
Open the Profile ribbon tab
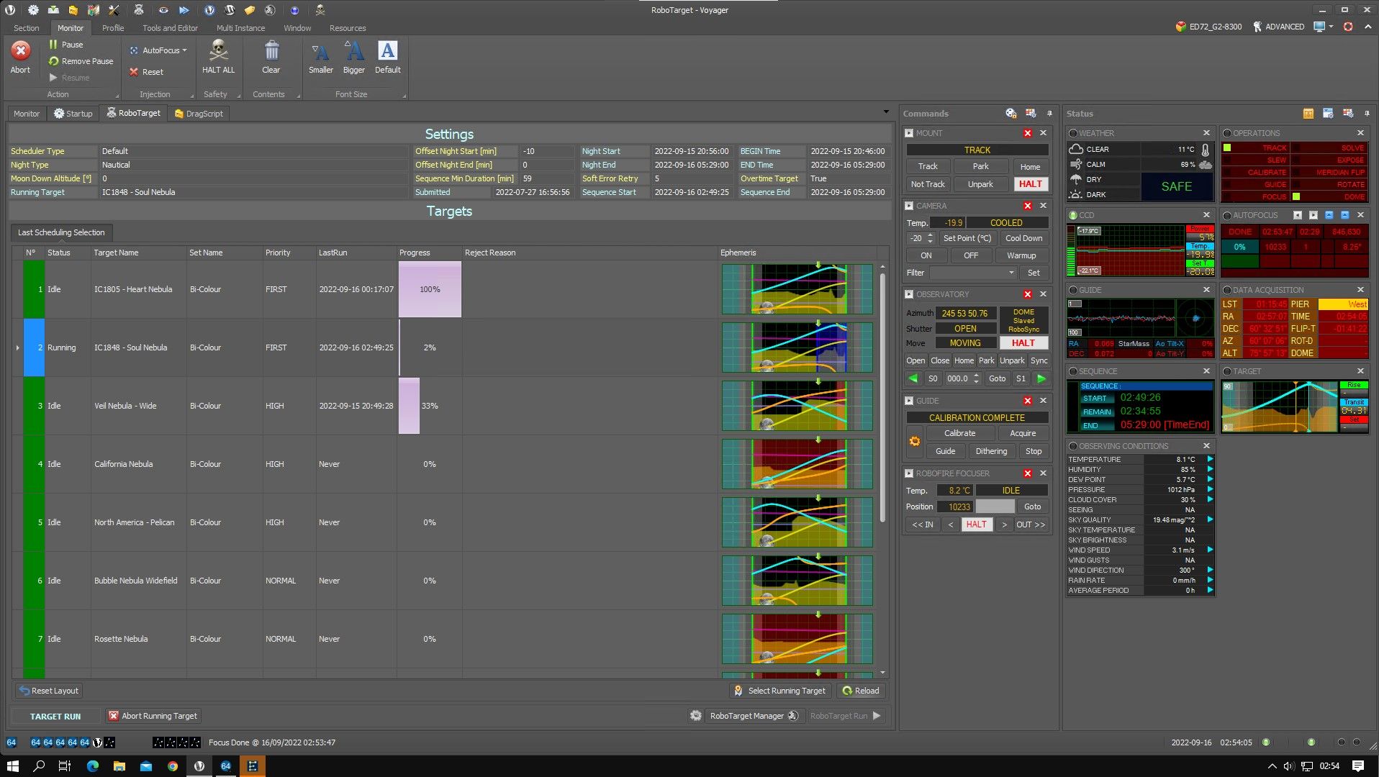pos(113,28)
